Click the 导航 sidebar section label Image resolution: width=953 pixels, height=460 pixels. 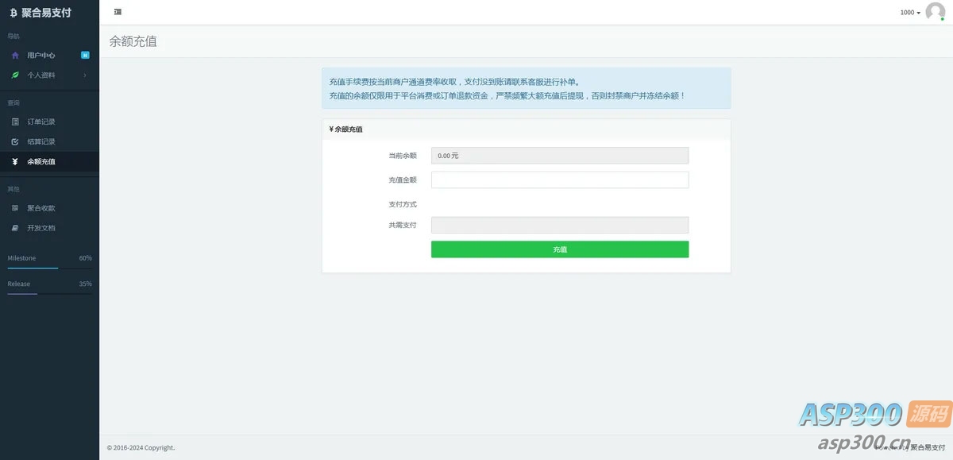[x=14, y=37]
